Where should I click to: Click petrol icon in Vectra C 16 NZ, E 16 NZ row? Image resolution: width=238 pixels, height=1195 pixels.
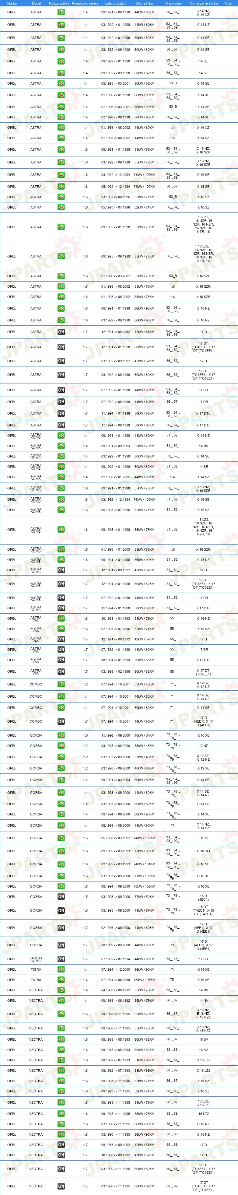tap(61, 1014)
